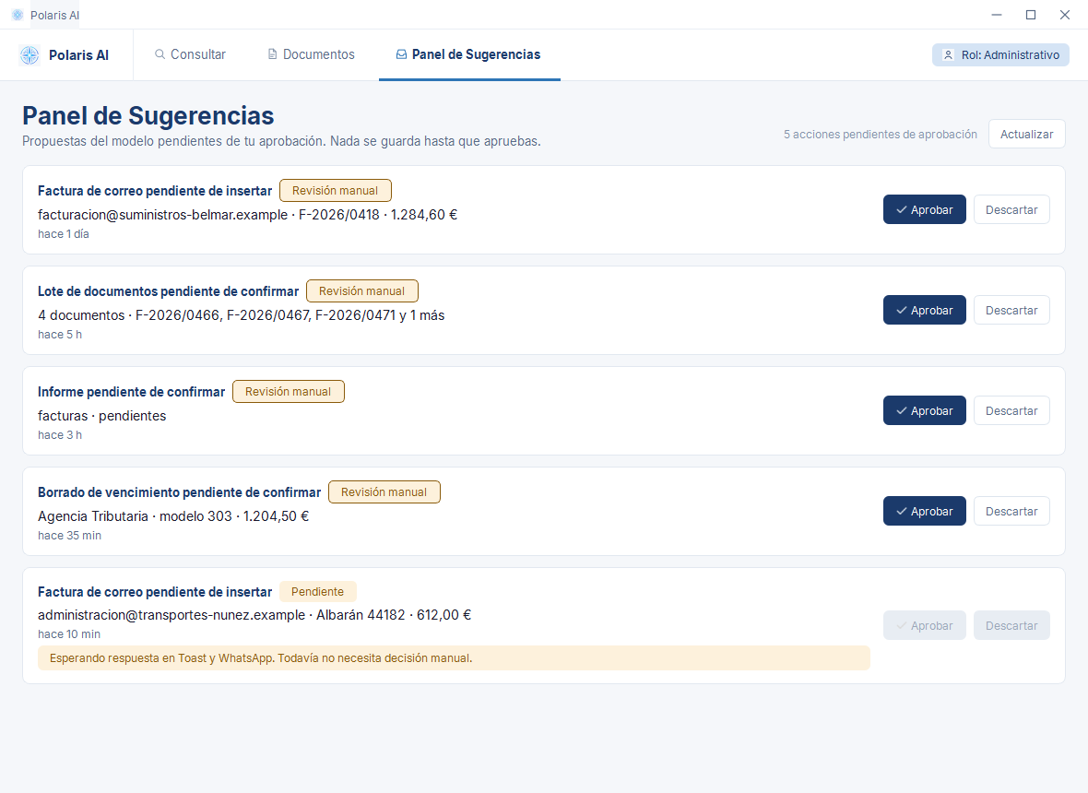Click the Propuestas del modelo pendientes subtitle
Screen dimensions: 1088x793
click(281, 141)
